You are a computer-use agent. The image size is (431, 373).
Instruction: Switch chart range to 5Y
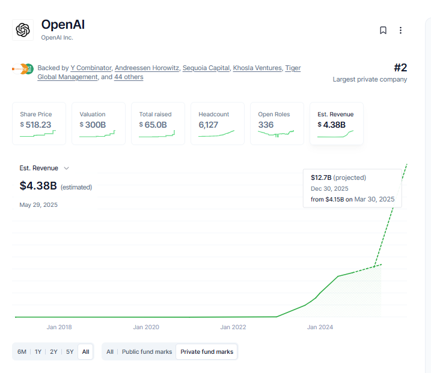(70, 351)
